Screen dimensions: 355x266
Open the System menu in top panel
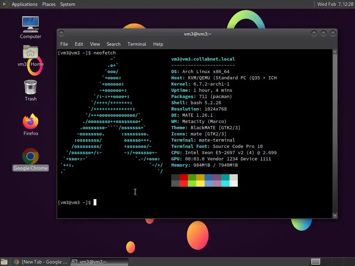68,4
